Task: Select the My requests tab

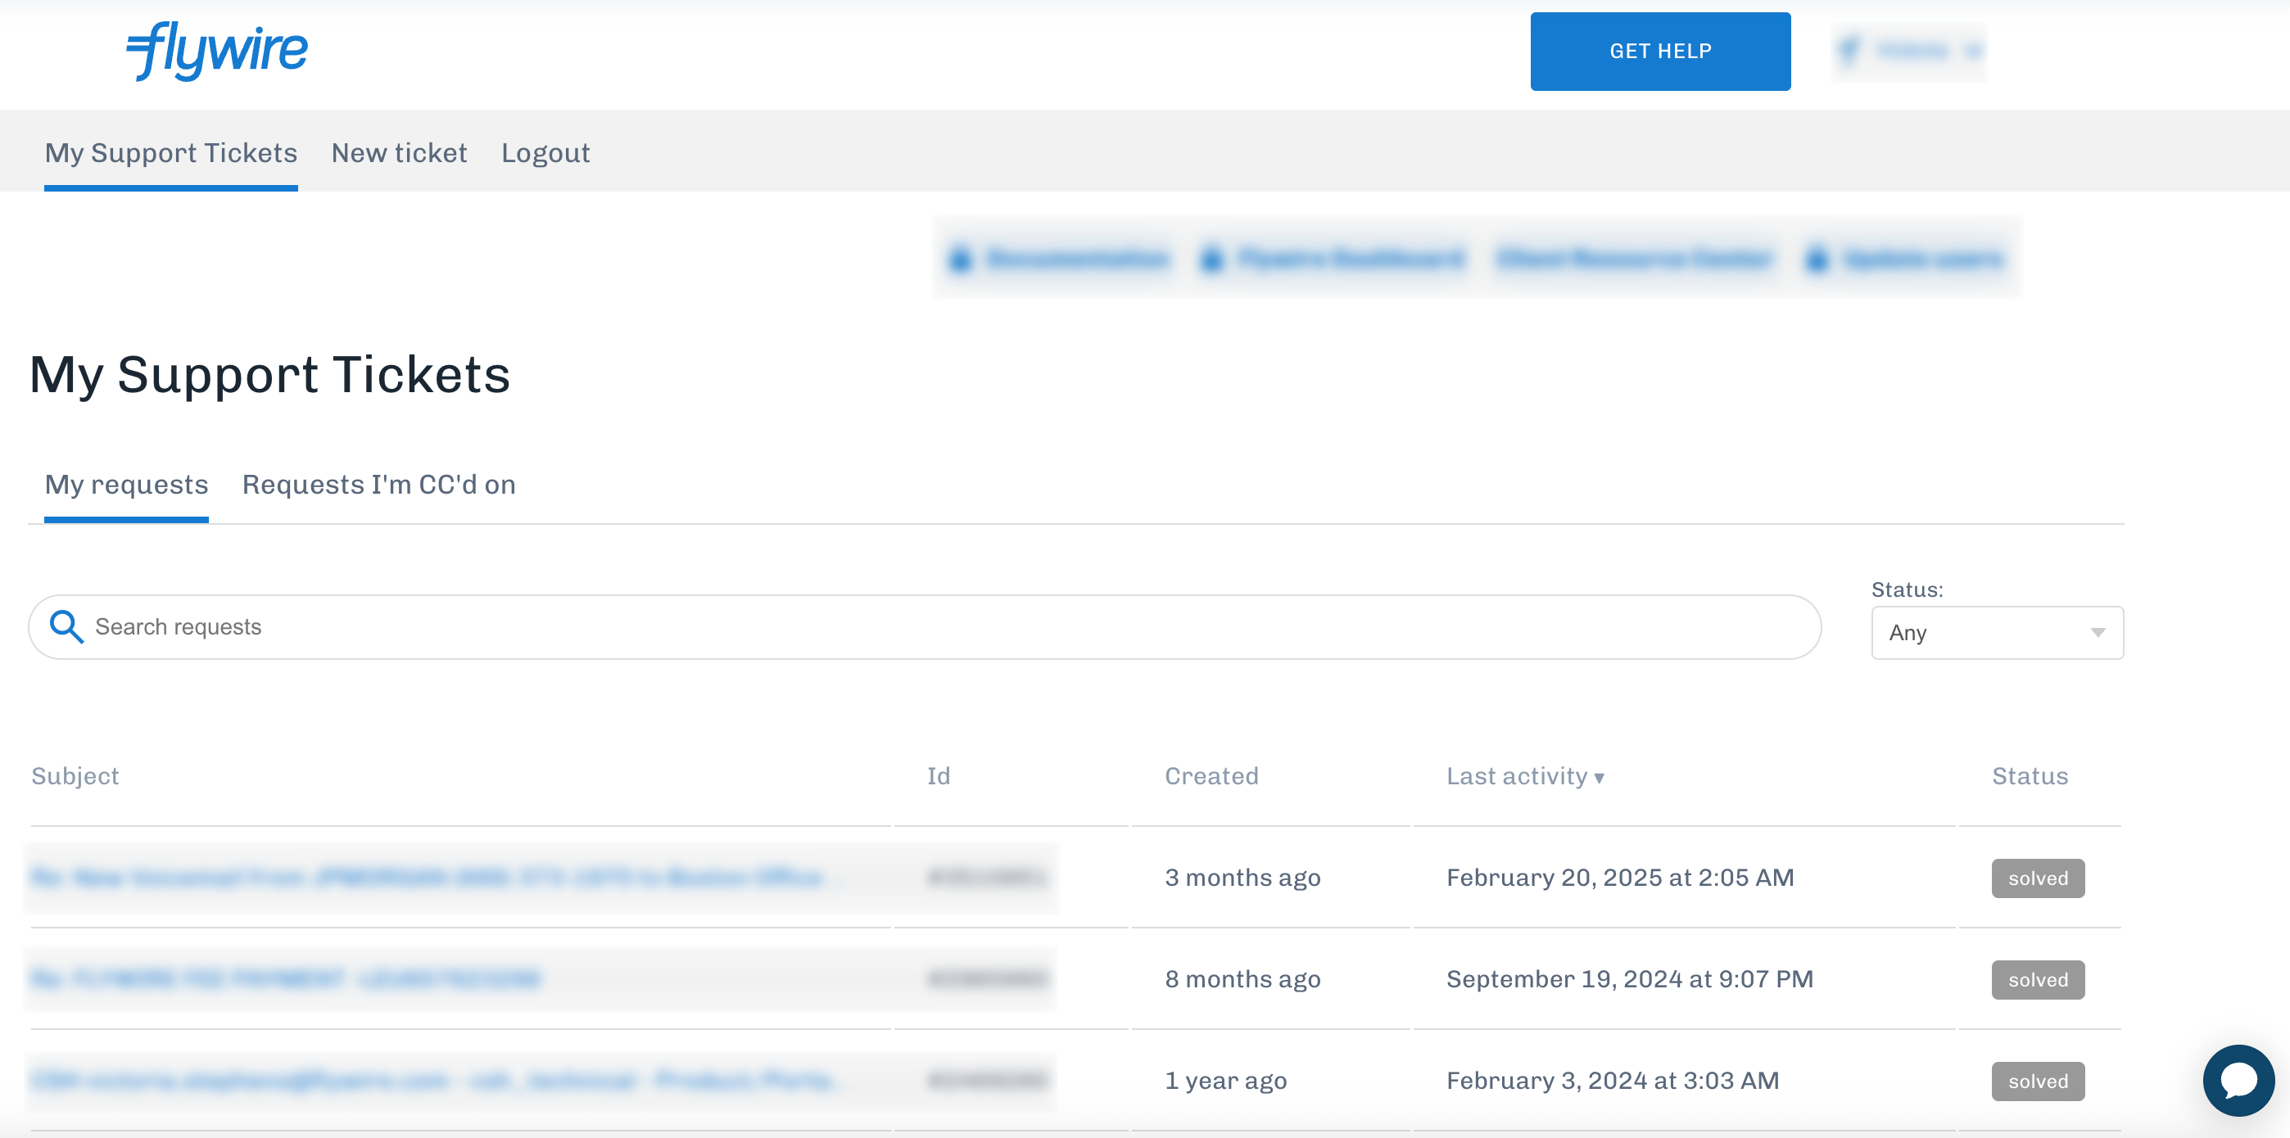Action: 126,484
